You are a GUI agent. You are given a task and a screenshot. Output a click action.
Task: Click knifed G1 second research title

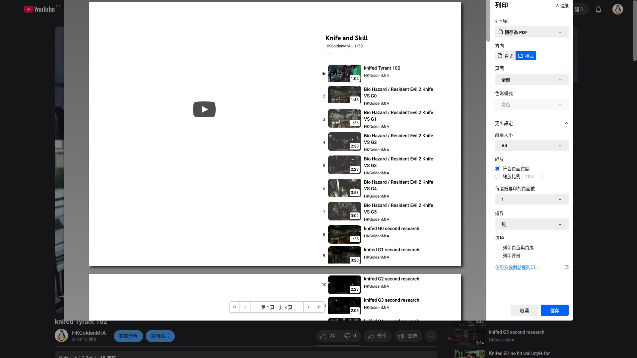pos(391,250)
